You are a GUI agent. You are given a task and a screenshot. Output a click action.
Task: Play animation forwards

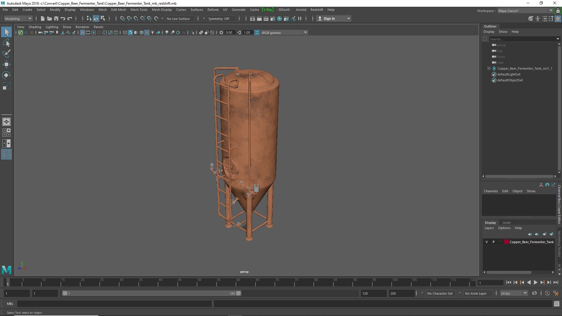pos(535,282)
